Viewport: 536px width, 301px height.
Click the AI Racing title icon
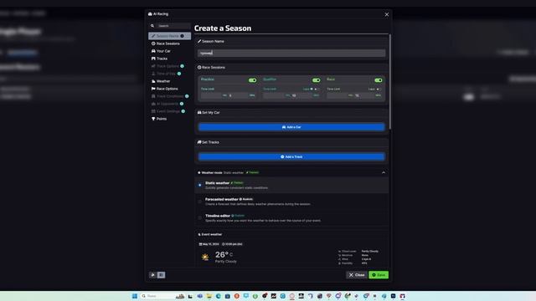click(150, 14)
